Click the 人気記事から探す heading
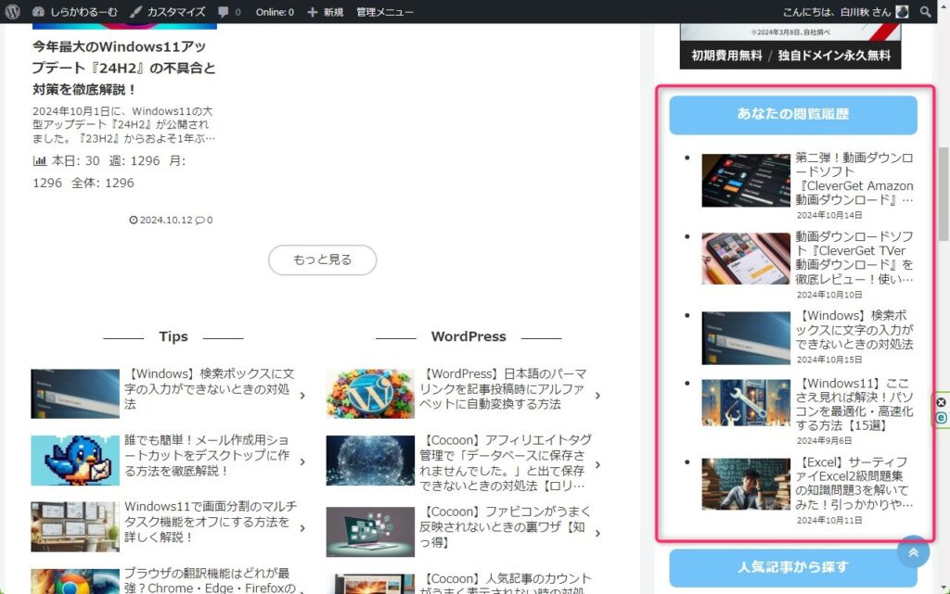The width and height of the screenshot is (950, 594). (793, 567)
